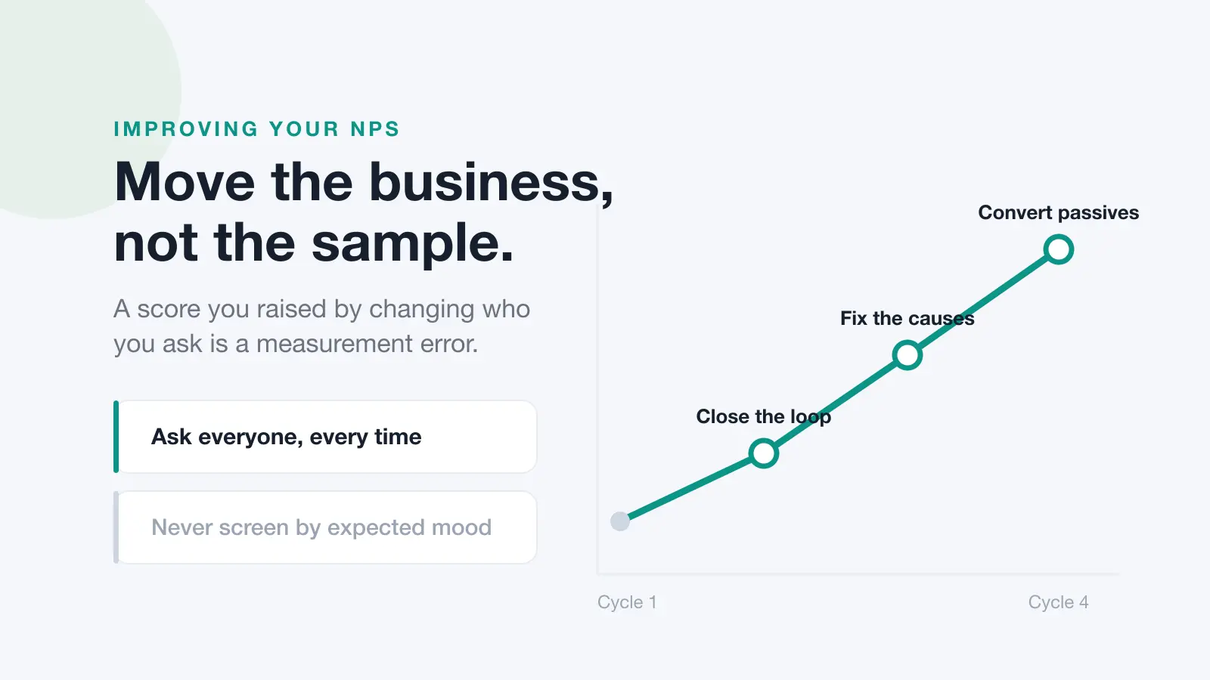
Task: Click the chart's horizontal axis line
Action: pyautogui.click(x=858, y=574)
